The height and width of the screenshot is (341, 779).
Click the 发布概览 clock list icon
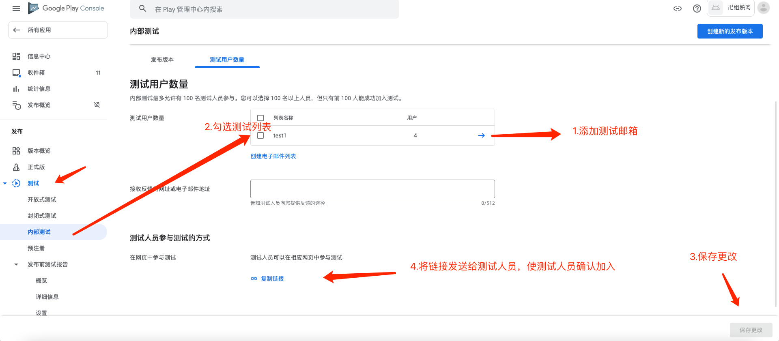click(16, 105)
